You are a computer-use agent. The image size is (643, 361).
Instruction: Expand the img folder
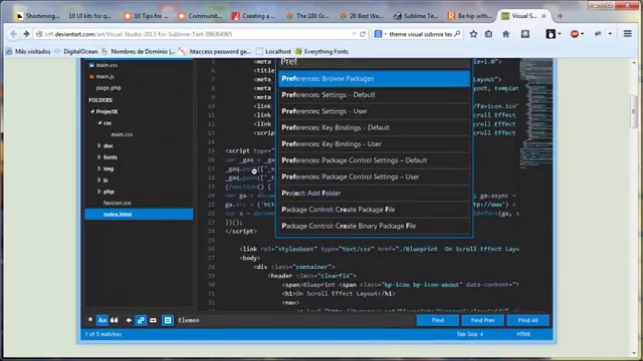[99, 168]
